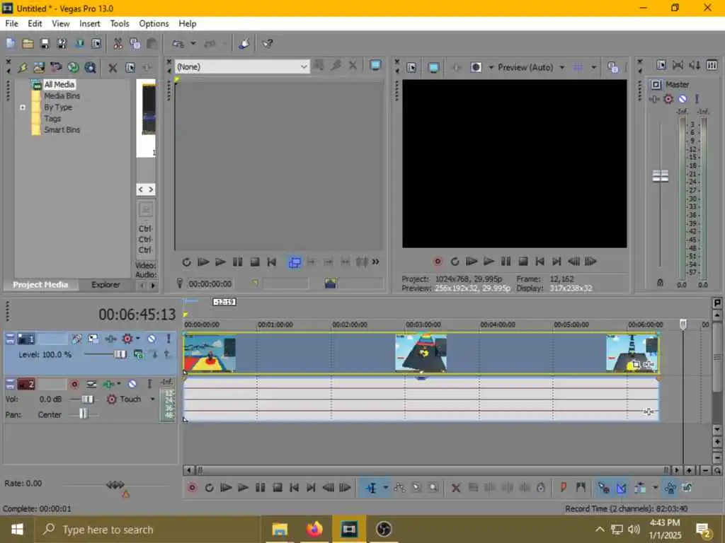Switch to the Explorer tab
Screen dimensions: 725x543
click(105, 285)
